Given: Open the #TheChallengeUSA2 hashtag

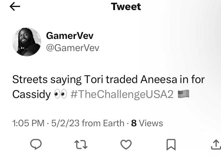Looking at the screenshot, I should tap(122, 94).
